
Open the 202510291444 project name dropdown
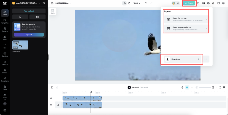tap(63, 3)
